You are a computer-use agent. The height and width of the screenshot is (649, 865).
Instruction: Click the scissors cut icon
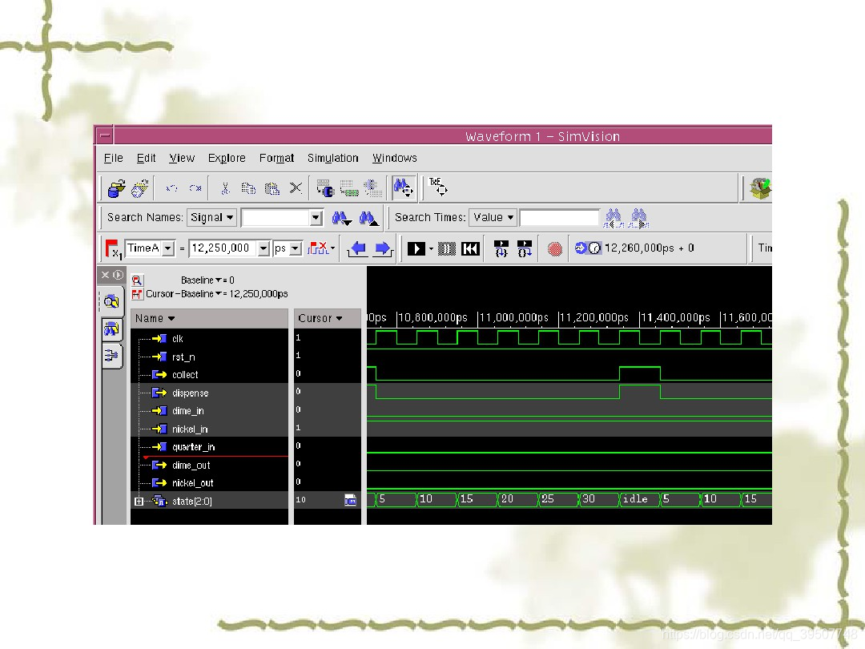pos(225,189)
